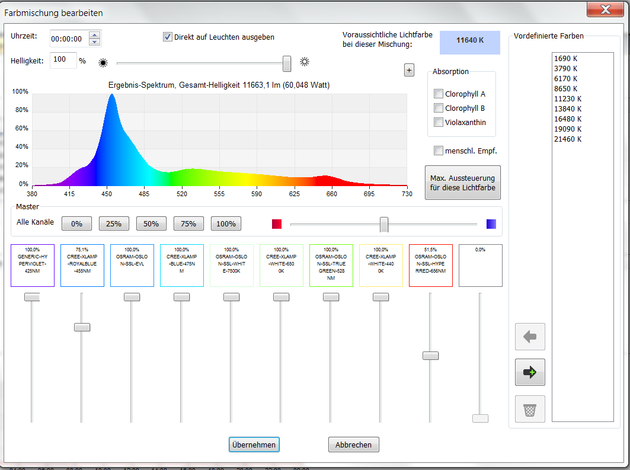The image size is (630, 470).
Task: Select 6170 K in predefined colors list
Action: 565,78
